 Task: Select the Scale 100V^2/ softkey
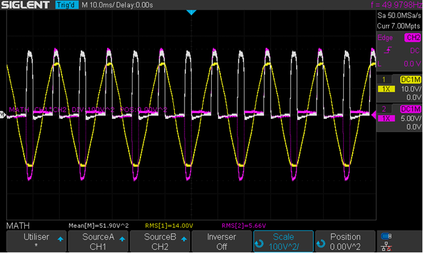coord(283,241)
